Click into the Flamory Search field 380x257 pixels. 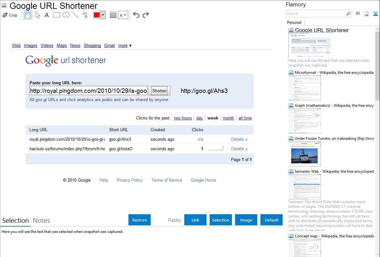pyautogui.click(x=316, y=14)
